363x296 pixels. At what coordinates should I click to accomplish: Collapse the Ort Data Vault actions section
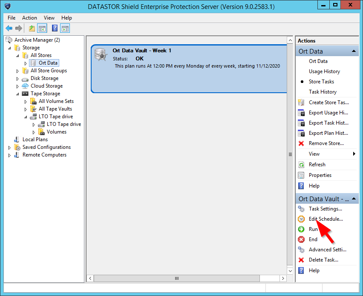pyautogui.click(x=354, y=199)
